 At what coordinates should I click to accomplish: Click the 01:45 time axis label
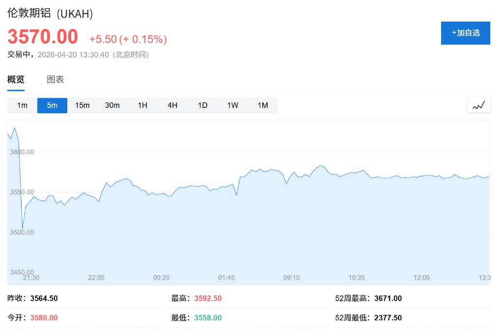226,278
